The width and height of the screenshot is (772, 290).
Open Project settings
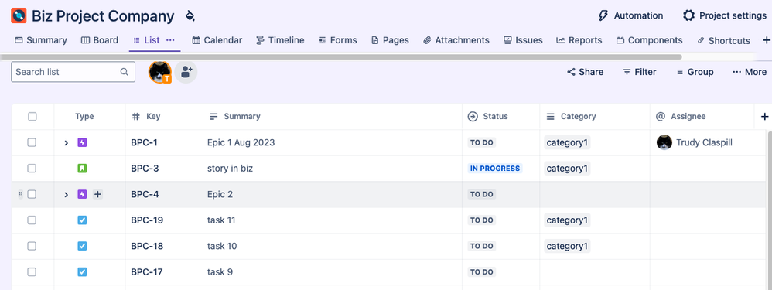point(724,15)
